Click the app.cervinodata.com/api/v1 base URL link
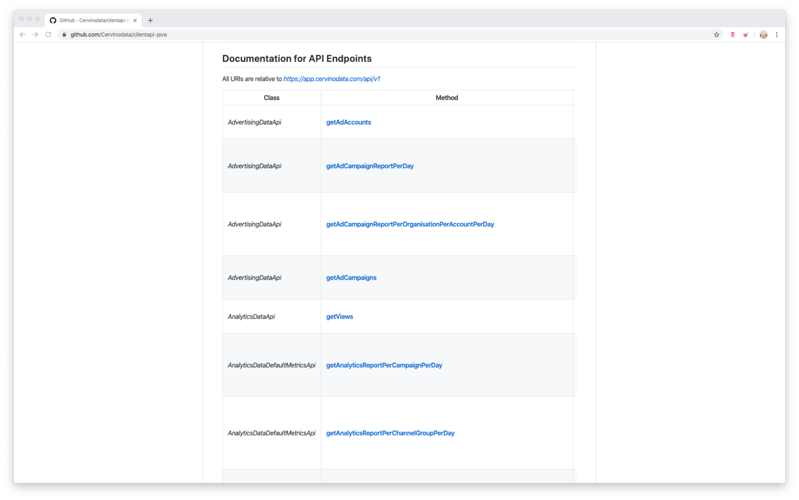Screen dimensions: 799x500 pos(331,78)
